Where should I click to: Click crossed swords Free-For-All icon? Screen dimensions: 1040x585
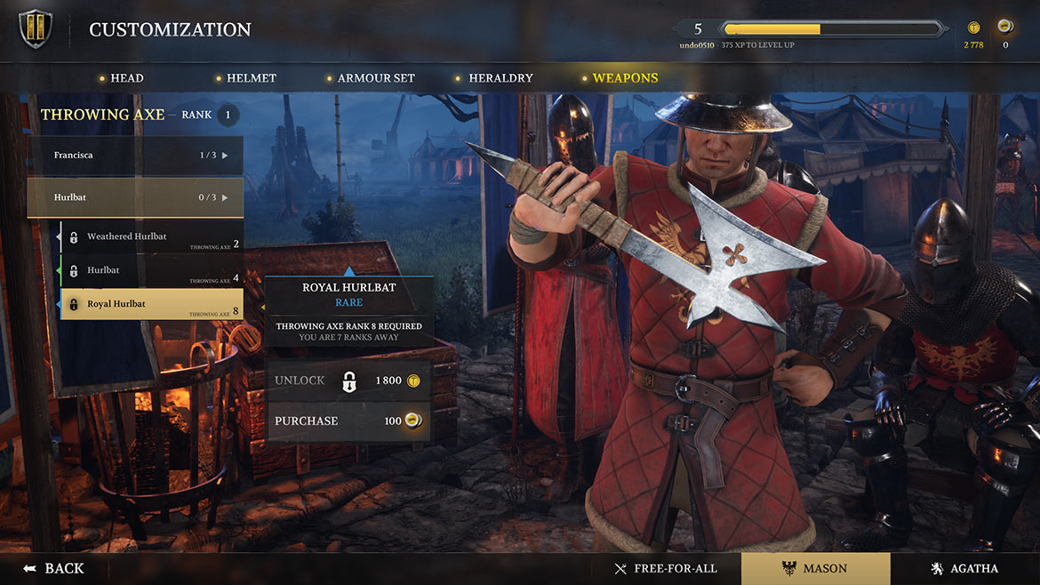[x=620, y=569]
